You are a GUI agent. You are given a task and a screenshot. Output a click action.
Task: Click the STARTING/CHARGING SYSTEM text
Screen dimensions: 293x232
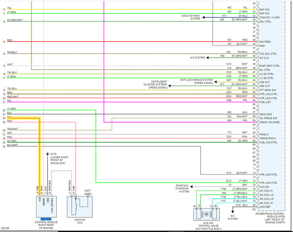(x=182, y=189)
